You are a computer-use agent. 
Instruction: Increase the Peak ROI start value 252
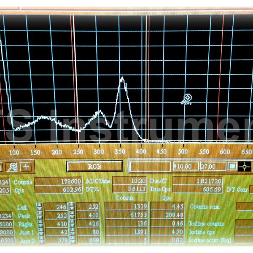click(40, 213)
